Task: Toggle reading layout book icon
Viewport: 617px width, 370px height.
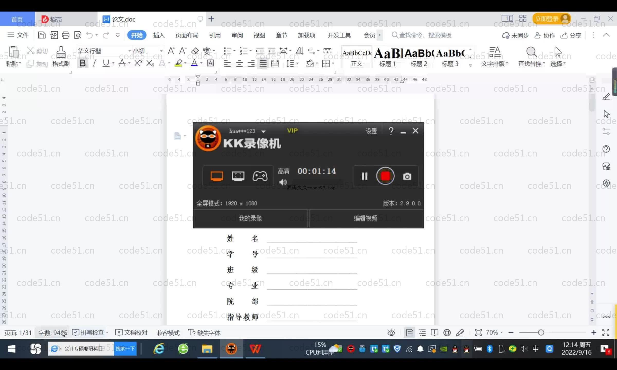Action: pos(434,332)
